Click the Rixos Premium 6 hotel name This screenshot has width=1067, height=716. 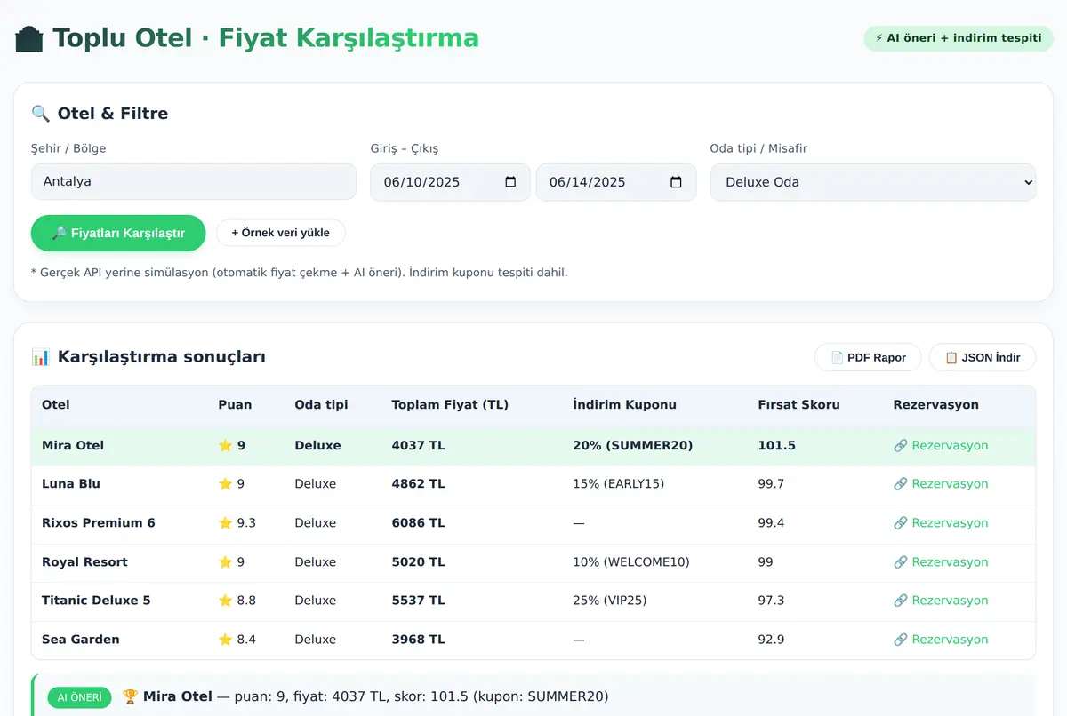[x=99, y=523]
